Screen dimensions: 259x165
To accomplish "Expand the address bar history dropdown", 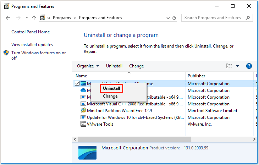I will (168, 18).
